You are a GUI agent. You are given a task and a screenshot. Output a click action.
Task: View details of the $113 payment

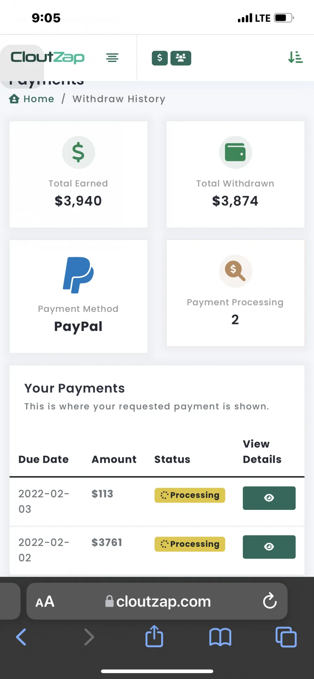[269, 498]
